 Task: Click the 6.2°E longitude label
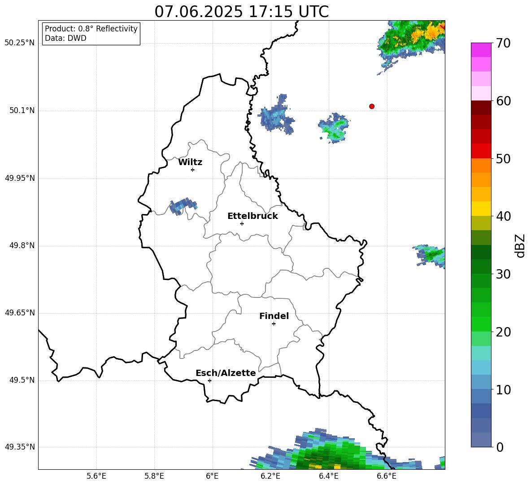(x=270, y=476)
